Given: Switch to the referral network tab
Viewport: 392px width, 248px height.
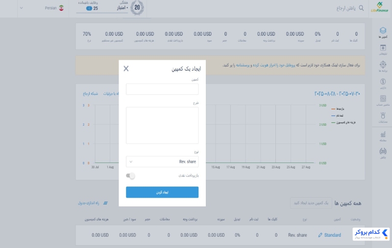Looking at the screenshot, I should [90, 94].
